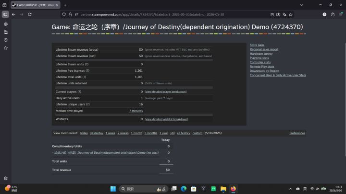
Task: Open File Explorer from the taskbar
Action: (x=223, y=189)
